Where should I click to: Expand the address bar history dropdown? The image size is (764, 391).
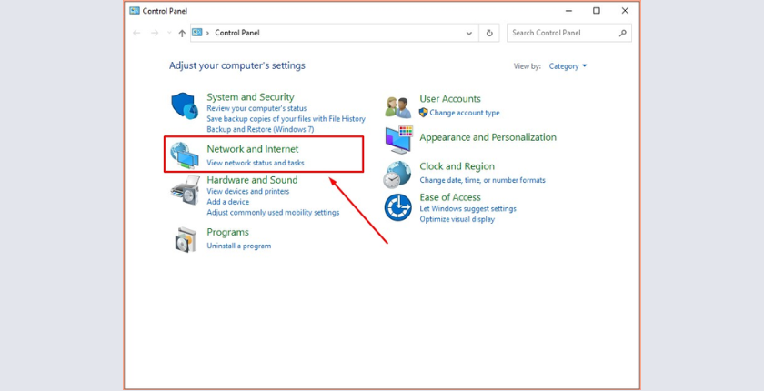tap(468, 33)
